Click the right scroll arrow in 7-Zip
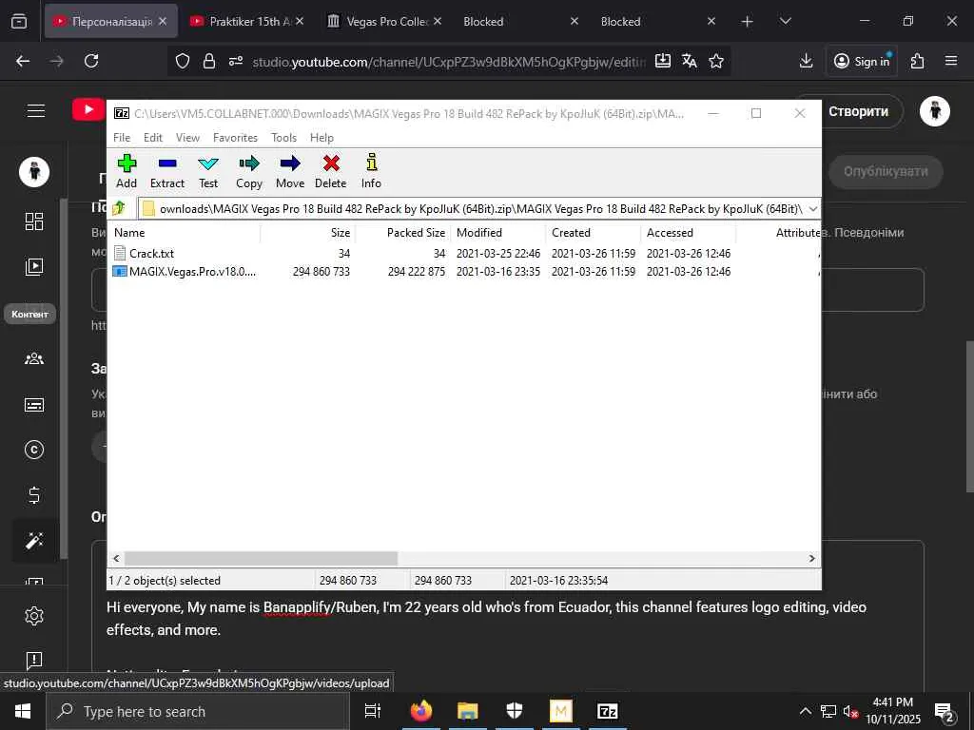The image size is (974, 730). [x=811, y=558]
